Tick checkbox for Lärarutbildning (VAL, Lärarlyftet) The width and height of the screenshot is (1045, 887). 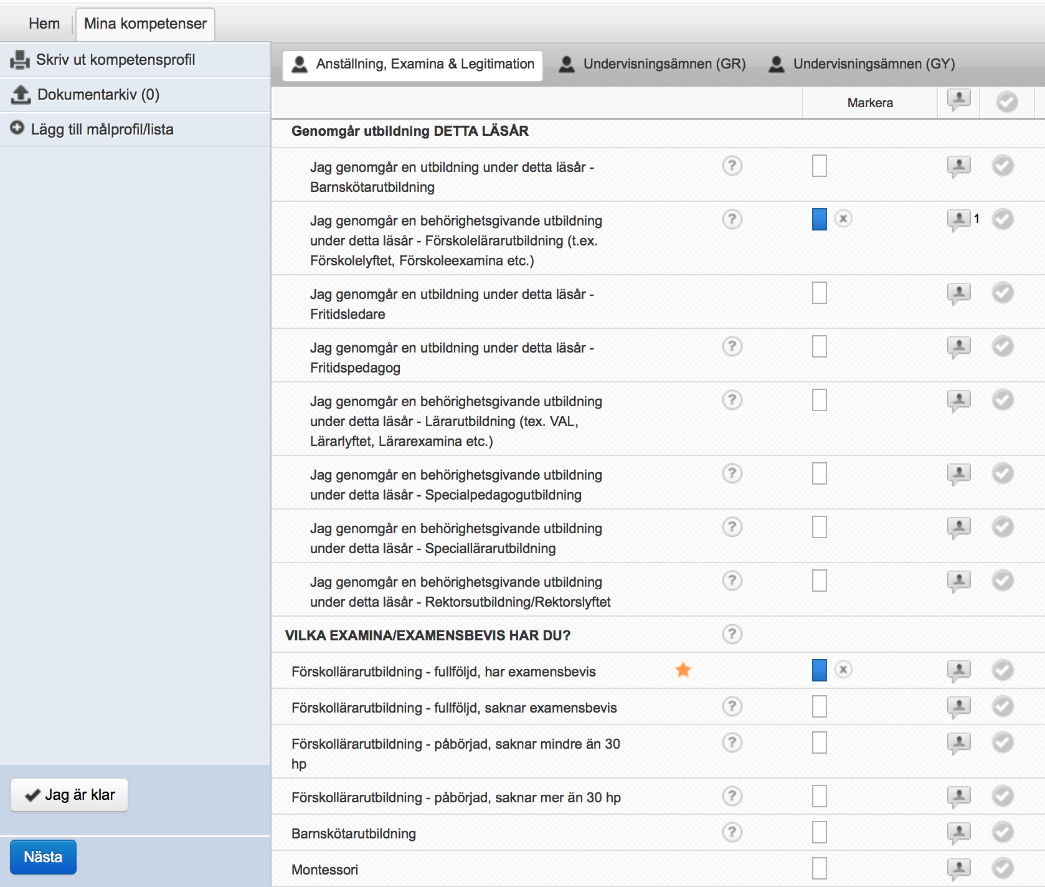820,400
